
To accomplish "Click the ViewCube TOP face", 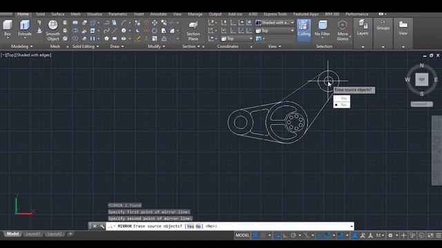I will 422,80.
